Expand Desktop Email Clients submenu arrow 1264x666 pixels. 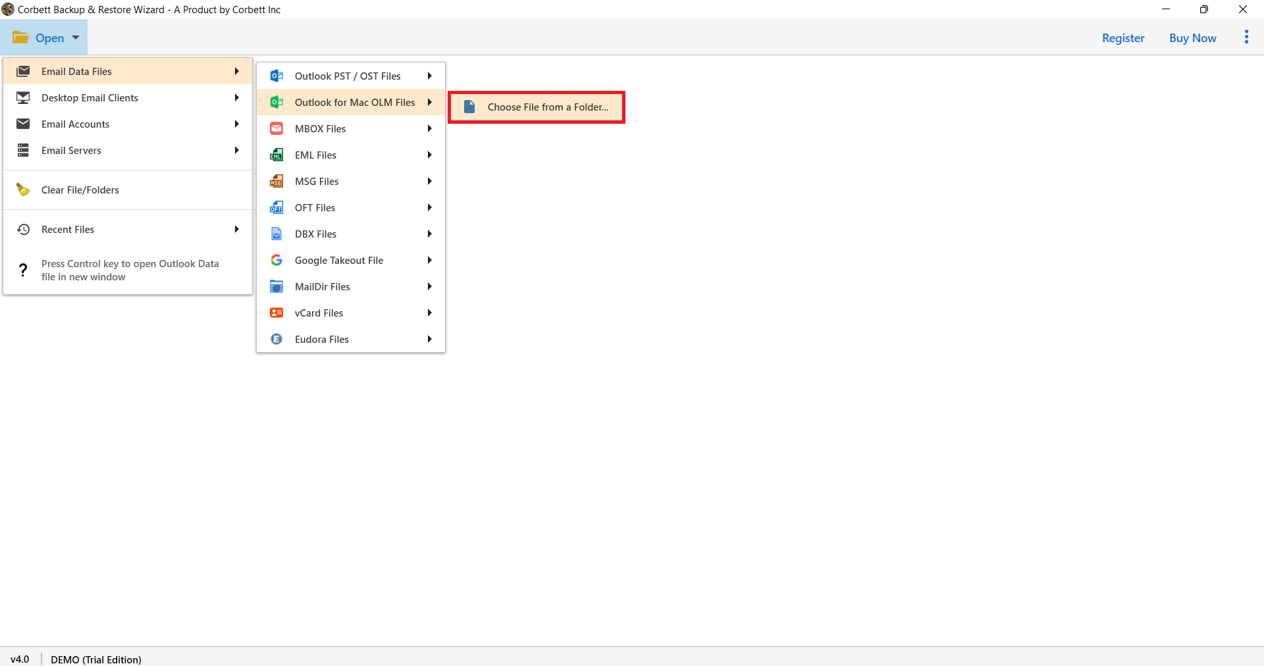236,97
